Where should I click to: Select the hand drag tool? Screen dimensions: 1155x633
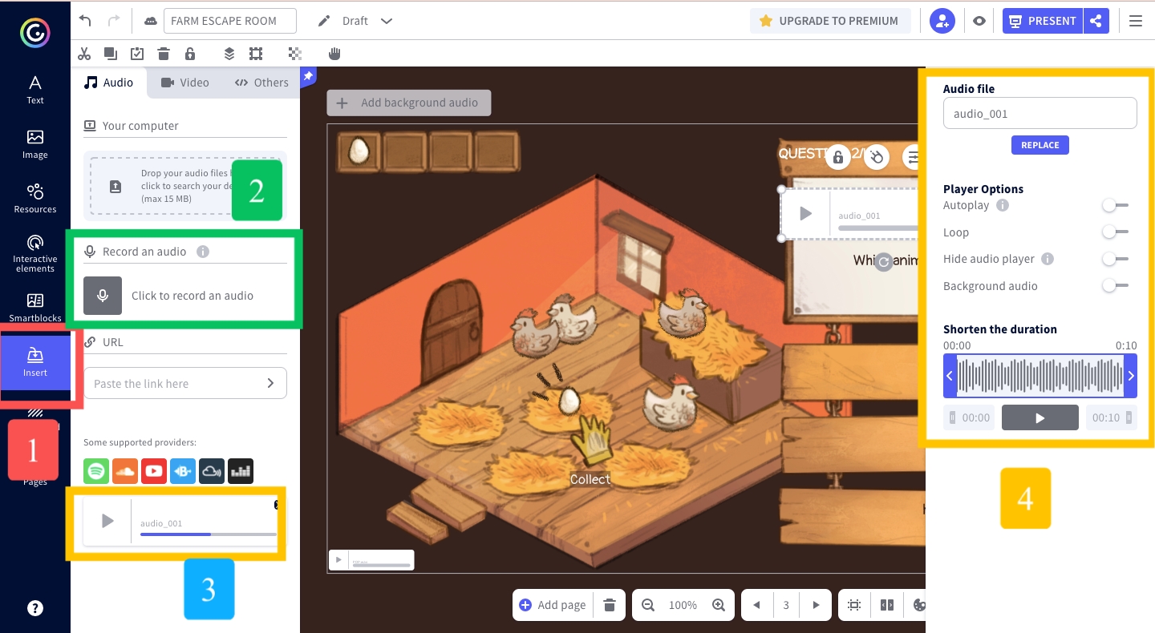pyautogui.click(x=334, y=54)
